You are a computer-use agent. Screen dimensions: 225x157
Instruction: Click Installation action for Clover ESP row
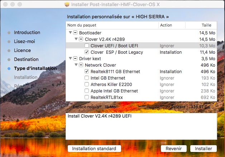[x=171, y=52]
